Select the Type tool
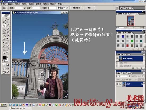146x110 pixels. tap(7, 43)
